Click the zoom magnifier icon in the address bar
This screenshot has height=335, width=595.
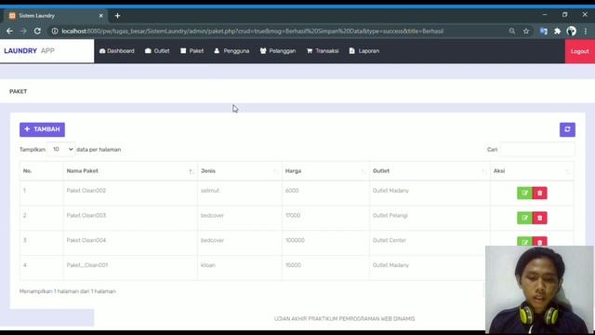pyautogui.click(x=512, y=31)
